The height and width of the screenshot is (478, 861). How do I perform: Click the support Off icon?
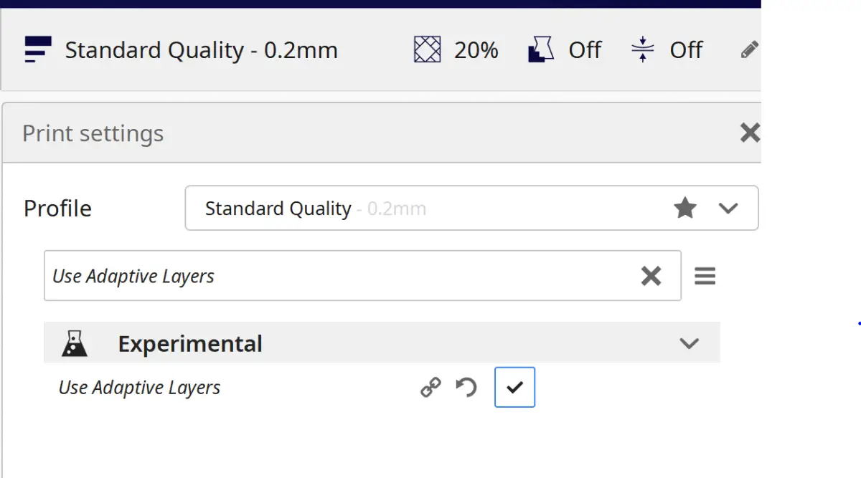click(542, 50)
